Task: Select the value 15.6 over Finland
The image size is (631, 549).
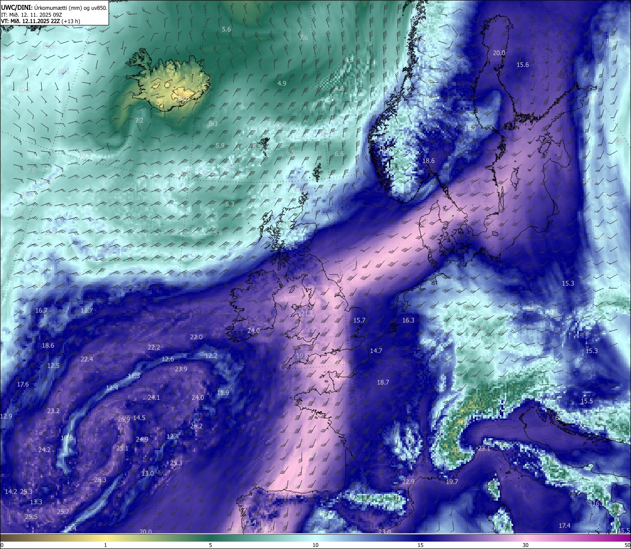Action: [x=523, y=65]
